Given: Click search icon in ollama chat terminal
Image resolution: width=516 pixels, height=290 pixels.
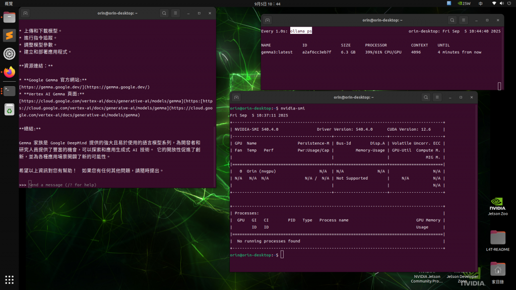Looking at the screenshot, I should (164, 13).
